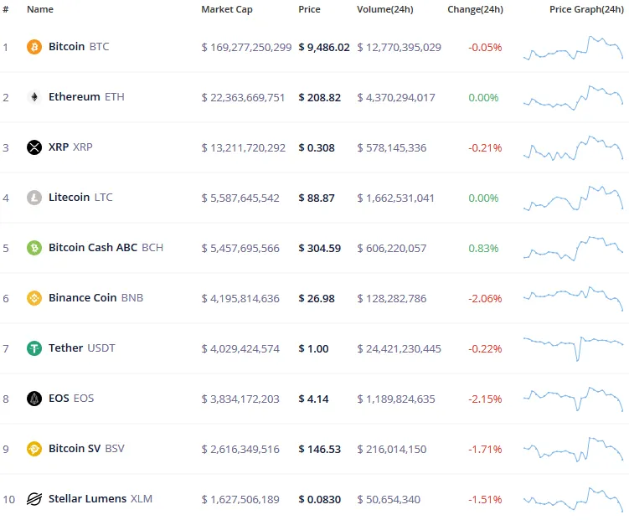Open the Tether coin name link
Screen dimensions: 629x520
[66, 348]
